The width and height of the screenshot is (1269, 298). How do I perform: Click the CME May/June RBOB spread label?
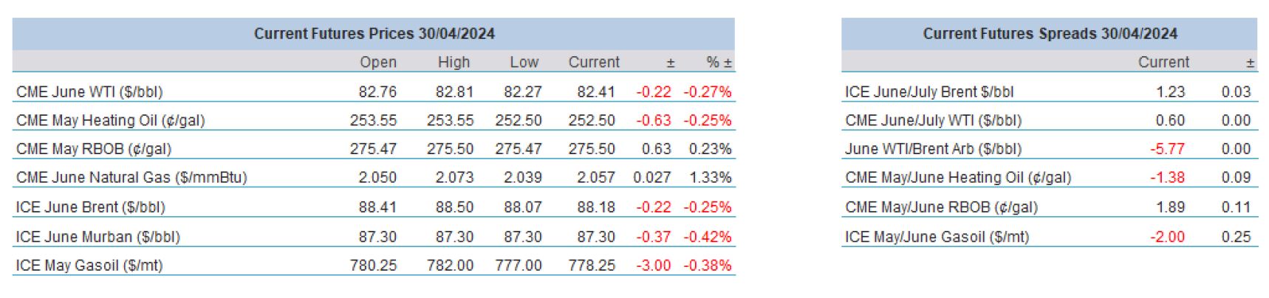click(x=941, y=207)
